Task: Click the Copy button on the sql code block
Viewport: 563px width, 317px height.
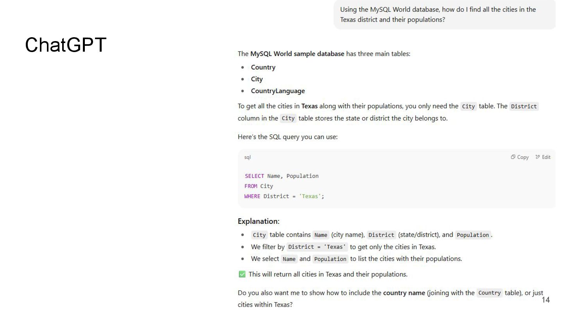Action: [x=520, y=157]
